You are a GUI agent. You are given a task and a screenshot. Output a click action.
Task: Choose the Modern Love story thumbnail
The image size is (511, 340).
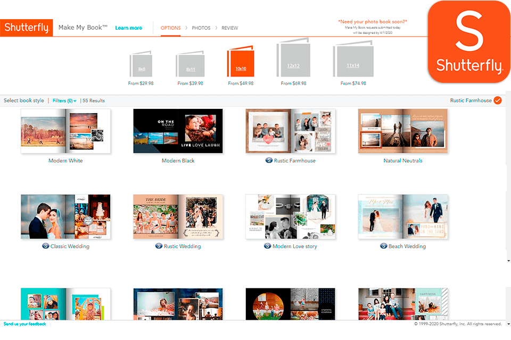point(291,217)
